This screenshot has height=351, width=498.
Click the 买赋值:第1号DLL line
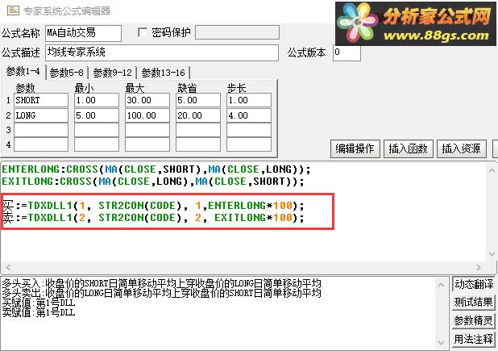point(39,303)
